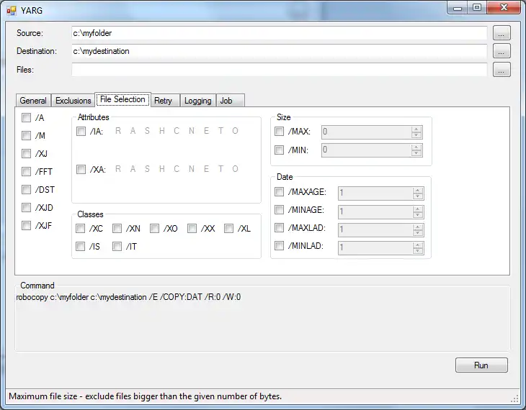Screen dimensions: 526x410
Task: Click the /MAXAGE spinner arrows
Action: click(418, 193)
